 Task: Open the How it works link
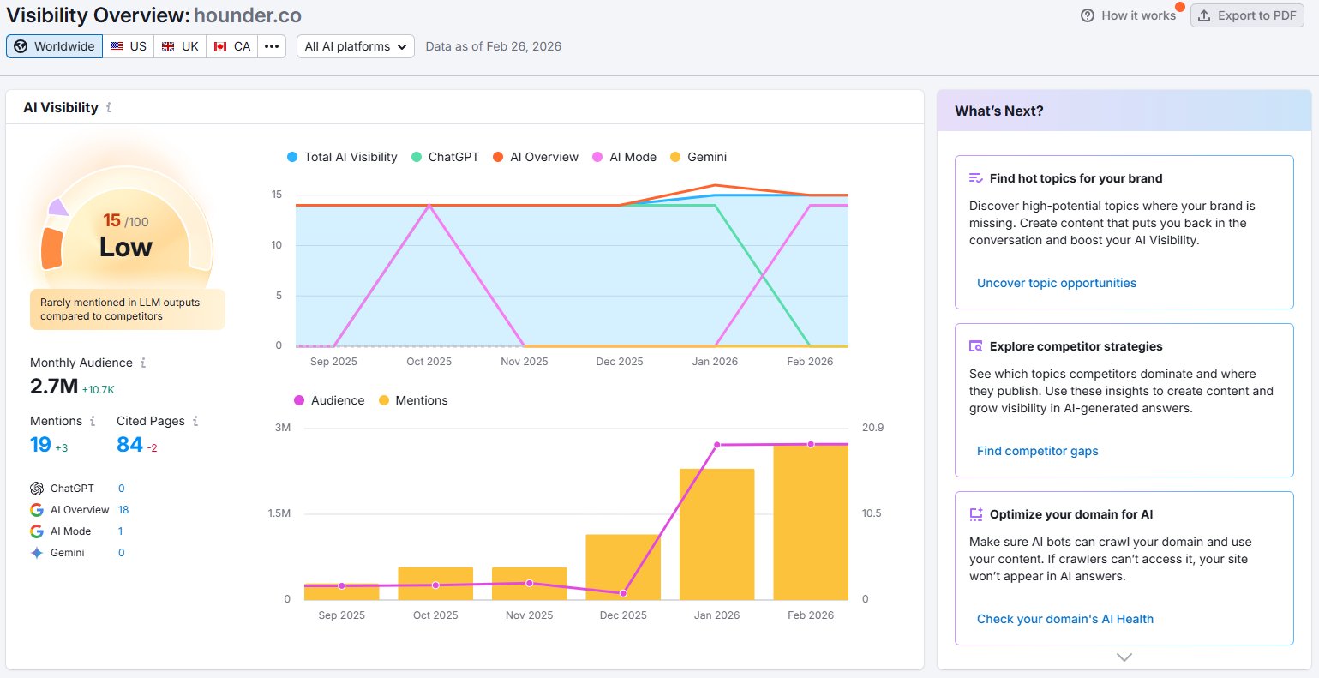(x=1129, y=15)
